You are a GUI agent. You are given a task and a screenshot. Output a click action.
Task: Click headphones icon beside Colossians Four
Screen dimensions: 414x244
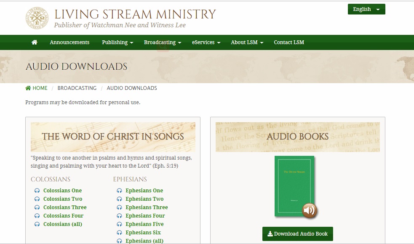click(37, 216)
